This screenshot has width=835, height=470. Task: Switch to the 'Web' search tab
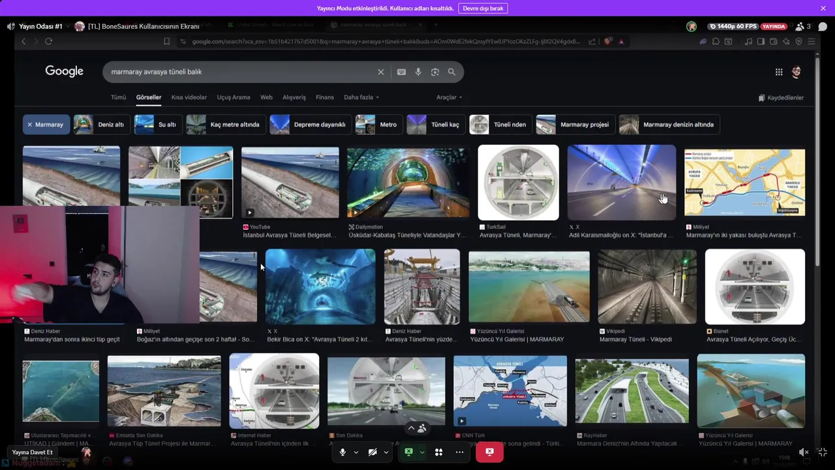[266, 97]
